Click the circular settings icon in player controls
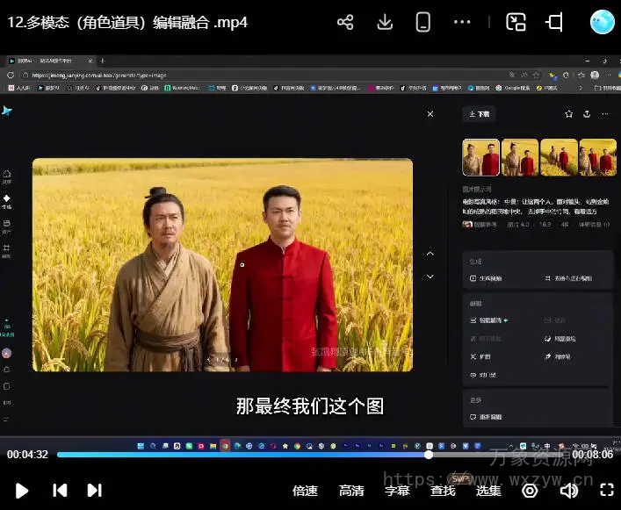Viewport: 621px width, 510px height. pyautogui.click(x=529, y=491)
